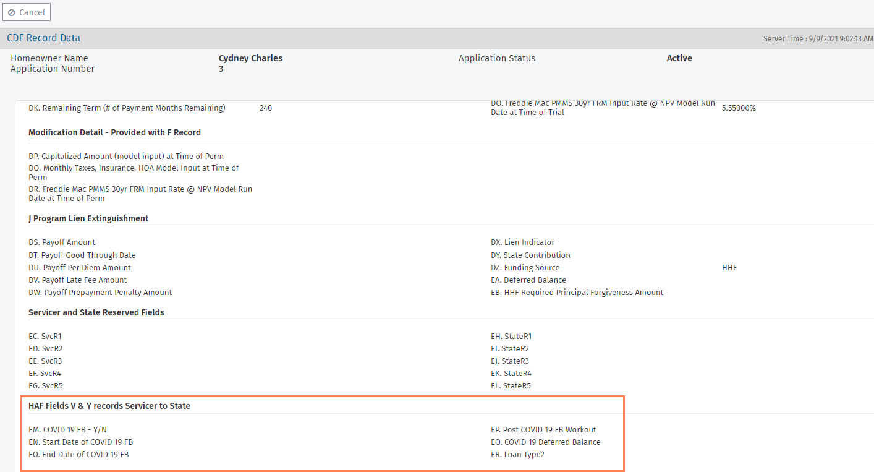Click the Server Time timestamp
This screenshot has width=874, height=472.
tap(818, 39)
